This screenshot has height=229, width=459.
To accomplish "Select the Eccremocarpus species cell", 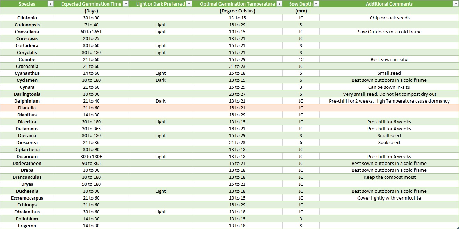I will coord(27,198).
